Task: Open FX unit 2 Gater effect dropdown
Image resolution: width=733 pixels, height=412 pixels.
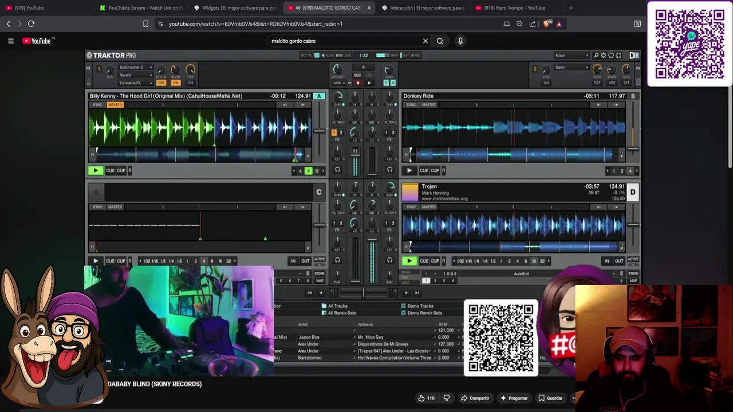Action: (x=570, y=68)
